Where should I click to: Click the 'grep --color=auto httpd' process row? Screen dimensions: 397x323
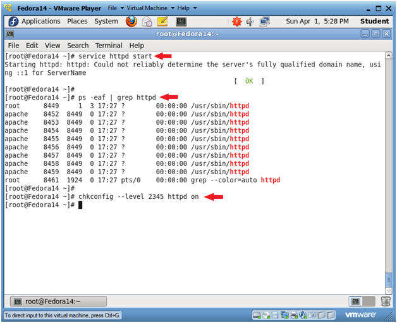coord(142,180)
